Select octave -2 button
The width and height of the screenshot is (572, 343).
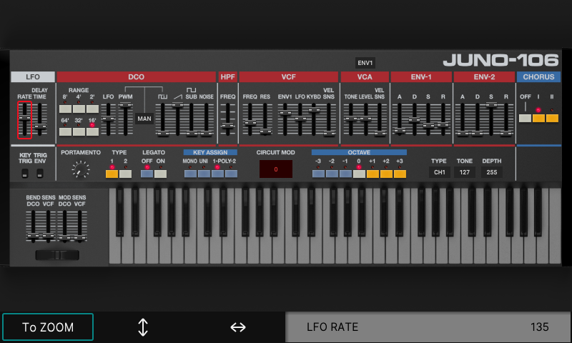click(x=332, y=174)
